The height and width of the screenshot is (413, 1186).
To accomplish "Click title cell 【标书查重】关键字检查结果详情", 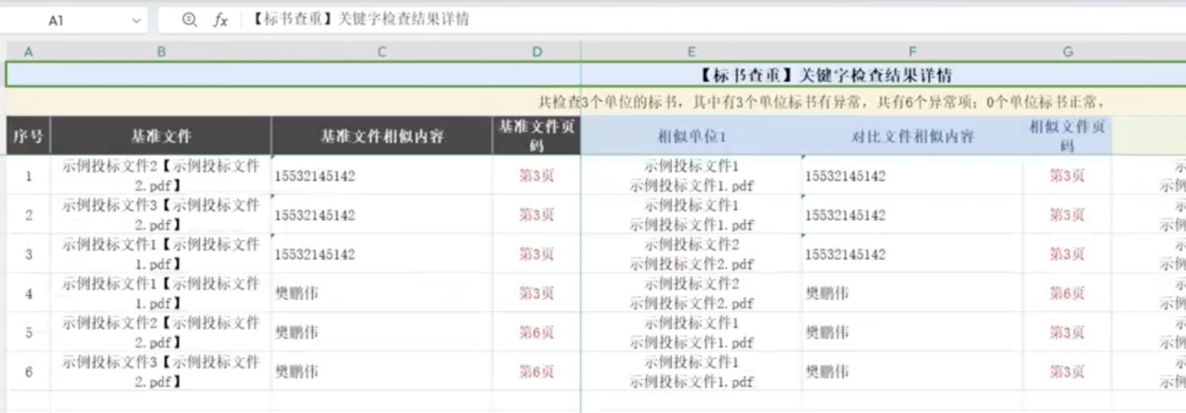I will click(596, 75).
